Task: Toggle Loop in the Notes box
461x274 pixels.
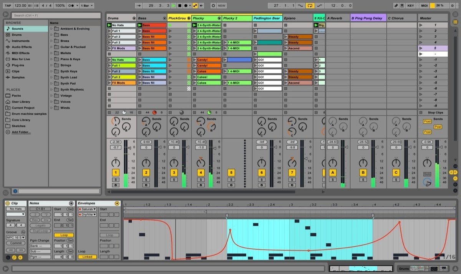Action: [x=64, y=235]
